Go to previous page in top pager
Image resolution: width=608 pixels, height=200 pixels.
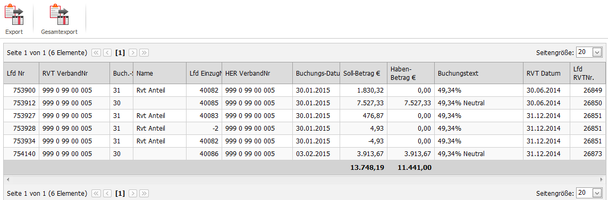[x=108, y=53]
